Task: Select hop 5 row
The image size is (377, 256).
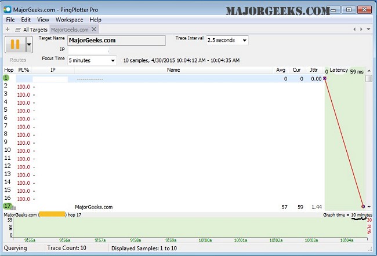Action: 164,111
